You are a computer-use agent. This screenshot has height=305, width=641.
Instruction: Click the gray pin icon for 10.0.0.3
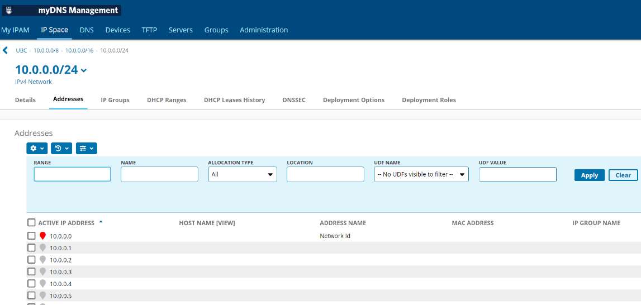point(43,272)
